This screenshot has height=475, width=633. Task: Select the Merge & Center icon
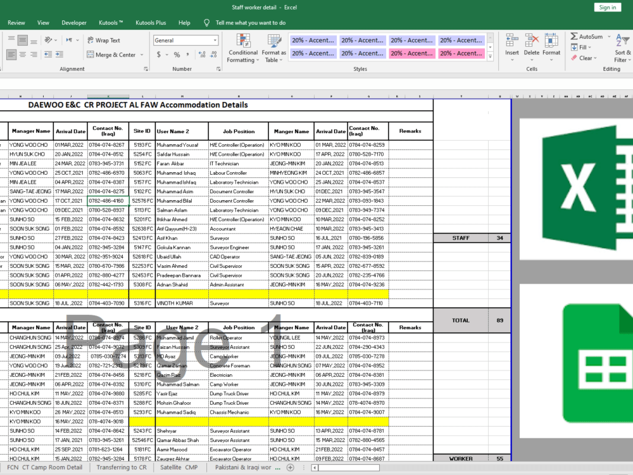(x=91, y=54)
